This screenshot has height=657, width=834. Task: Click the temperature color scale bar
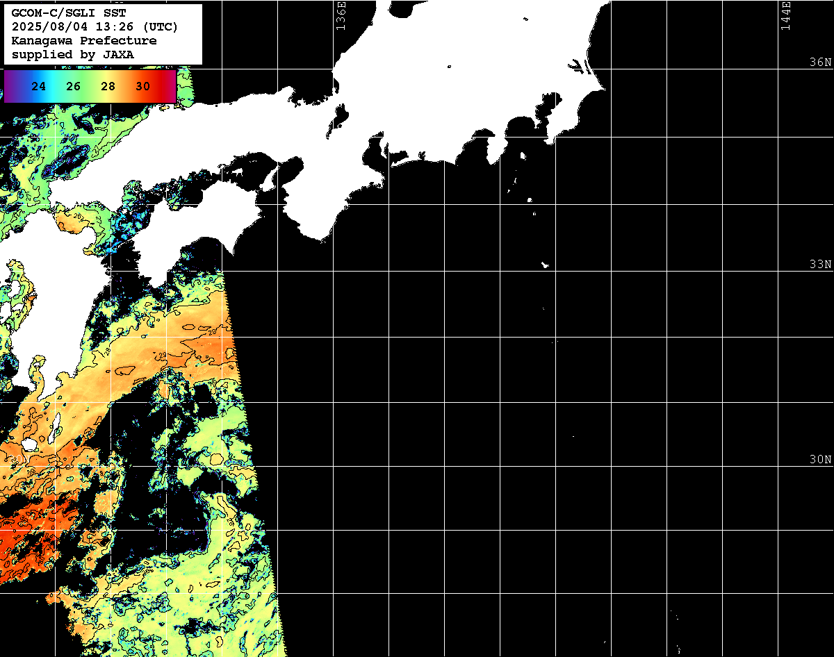pos(90,86)
